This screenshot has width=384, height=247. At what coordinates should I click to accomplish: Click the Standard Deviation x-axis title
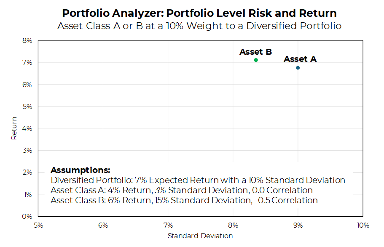(200, 236)
